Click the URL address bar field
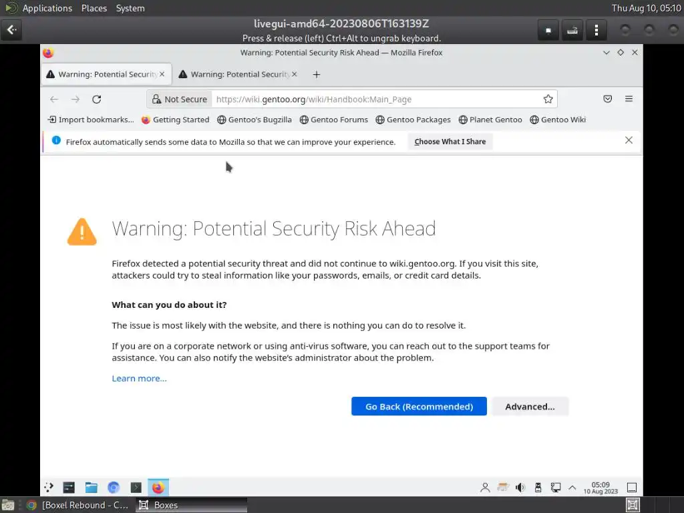Image resolution: width=684 pixels, height=513 pixels. pyautogui.click(x=374, y=99)
